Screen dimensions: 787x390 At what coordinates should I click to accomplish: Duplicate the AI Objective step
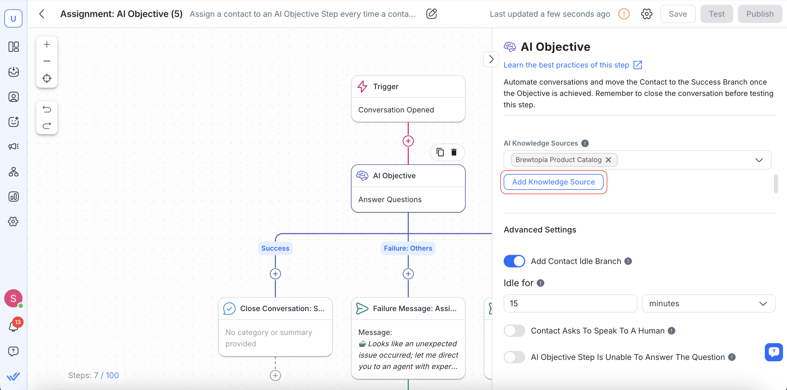coord(440,152)
